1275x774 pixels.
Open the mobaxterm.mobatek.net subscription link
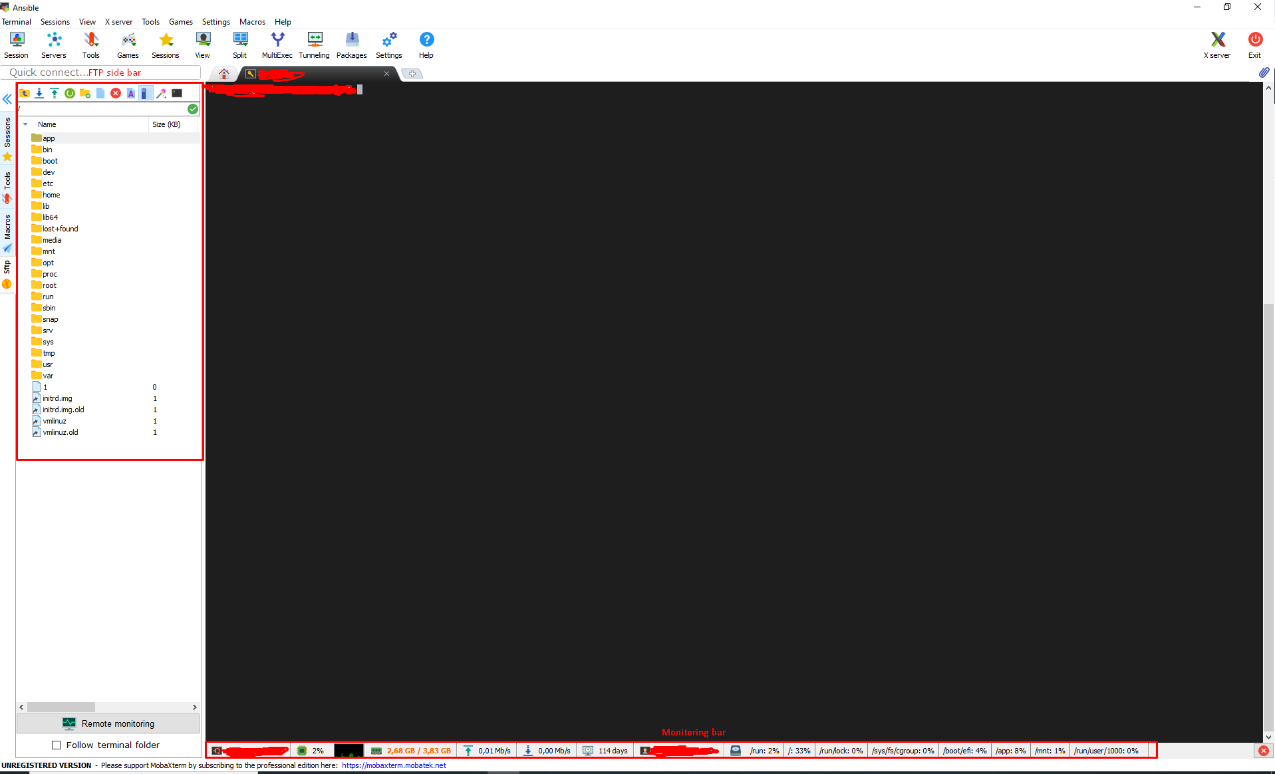click(x=394, y=765)
